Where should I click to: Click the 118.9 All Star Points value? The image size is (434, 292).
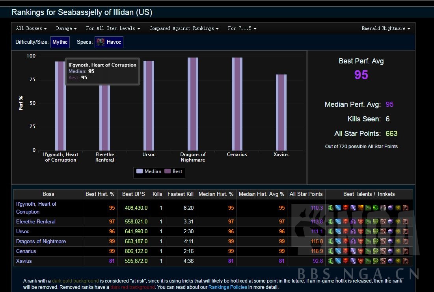point(317,251)
